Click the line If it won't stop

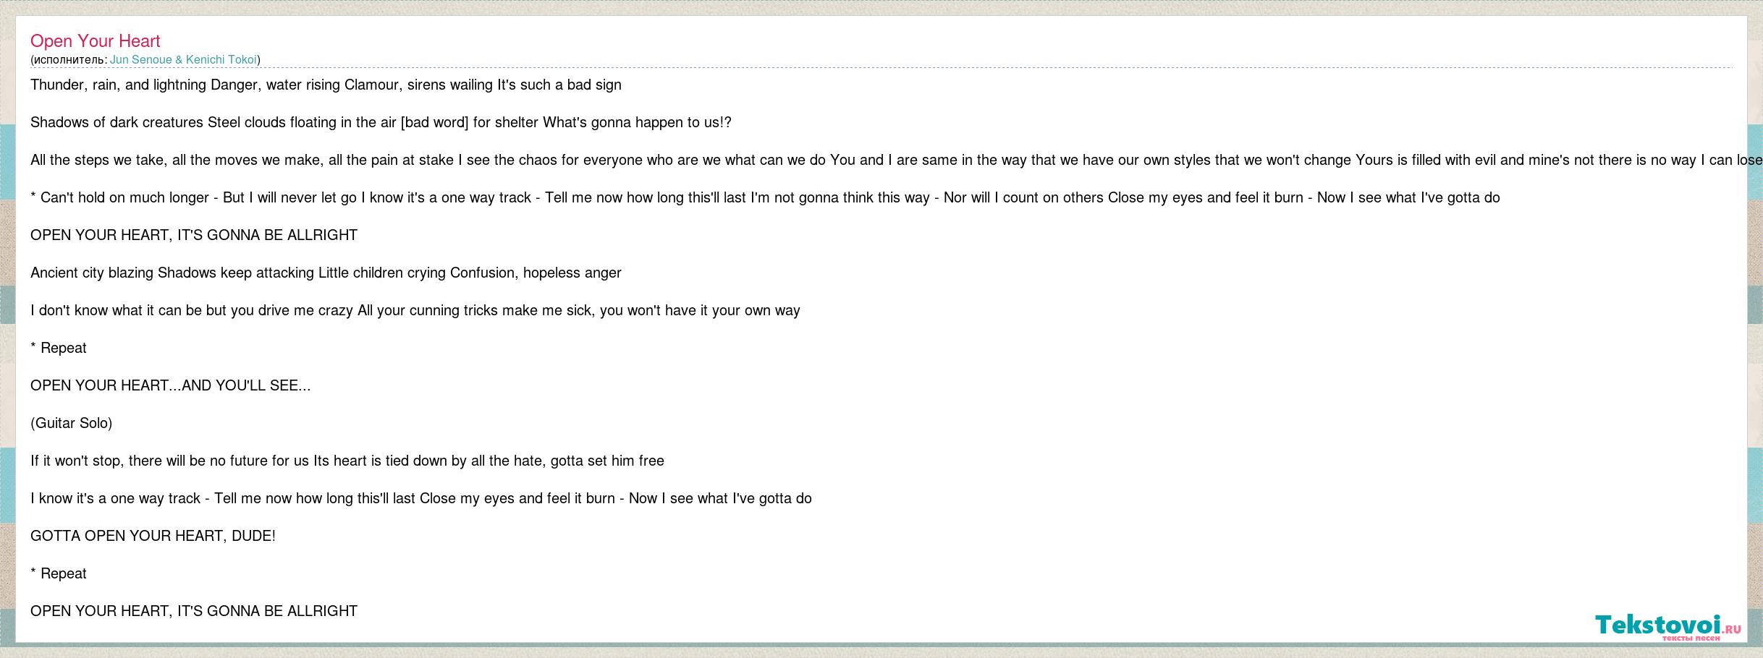pos(347,461)
